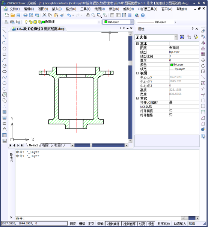Click the Quick Select icon in properties panel
Viewport: 208px width, 227px height.
196,37
